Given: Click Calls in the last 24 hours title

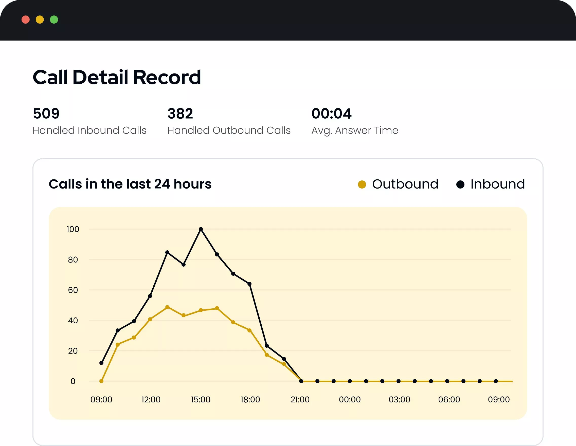Looking at the screenshot, I should [130, 184].
